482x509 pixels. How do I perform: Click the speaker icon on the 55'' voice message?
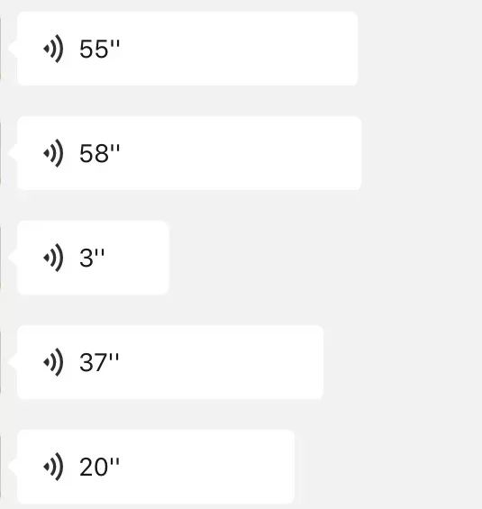pyautogui.click(x=53, y=49)
